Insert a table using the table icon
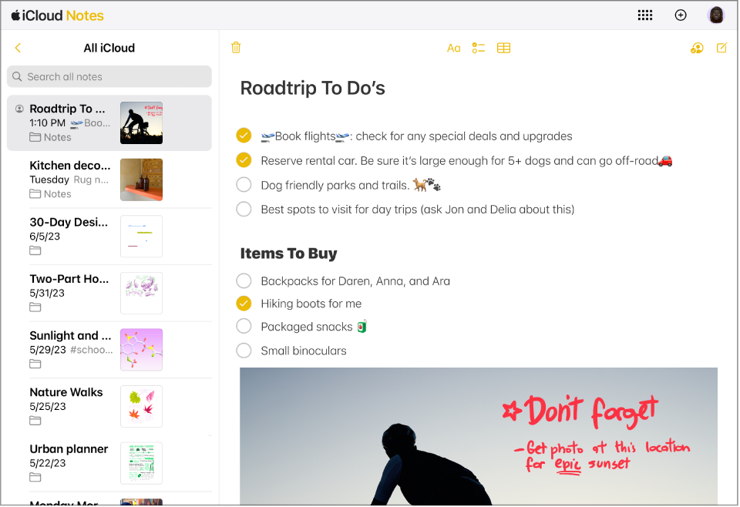This screenshot has width=740, height=507. pyautogui.click(x=503, y=48)
